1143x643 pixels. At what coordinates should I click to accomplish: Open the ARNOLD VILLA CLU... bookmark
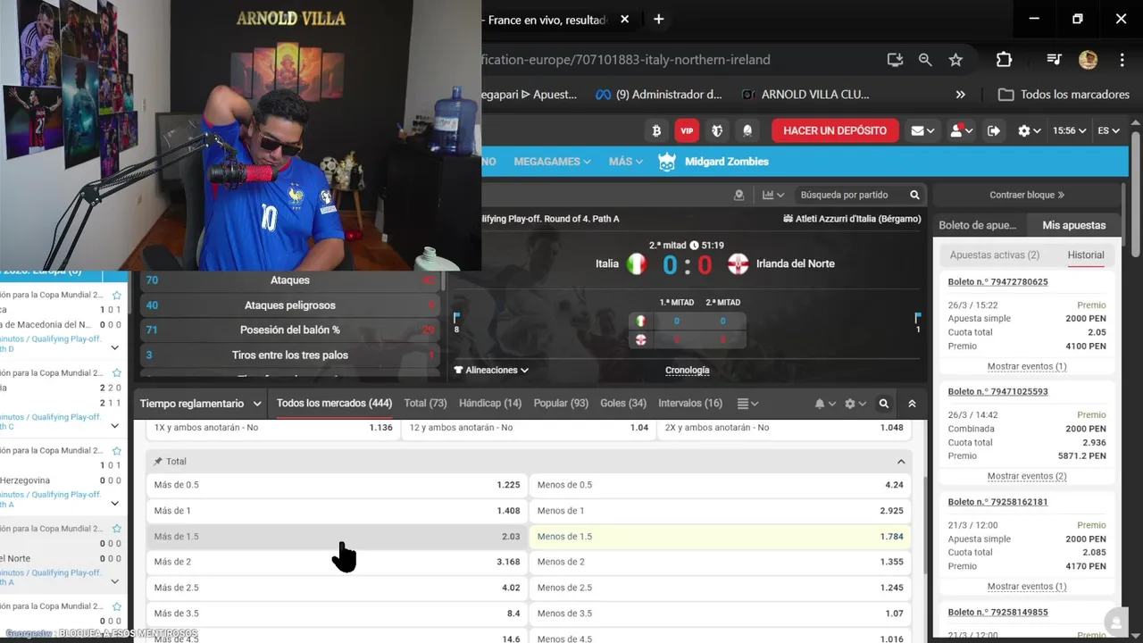tap(805, 95)
